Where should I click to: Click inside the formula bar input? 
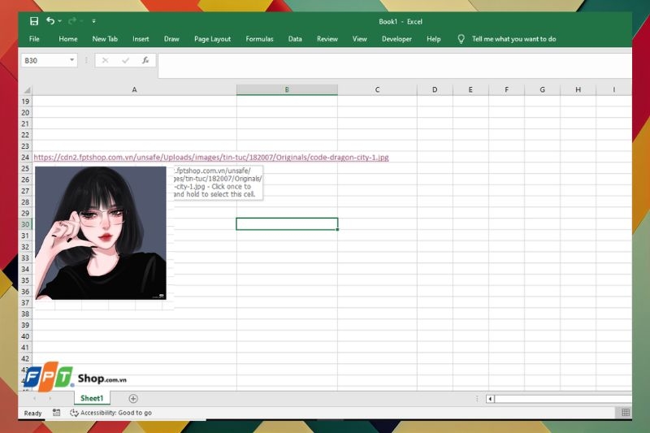(395, 66)
